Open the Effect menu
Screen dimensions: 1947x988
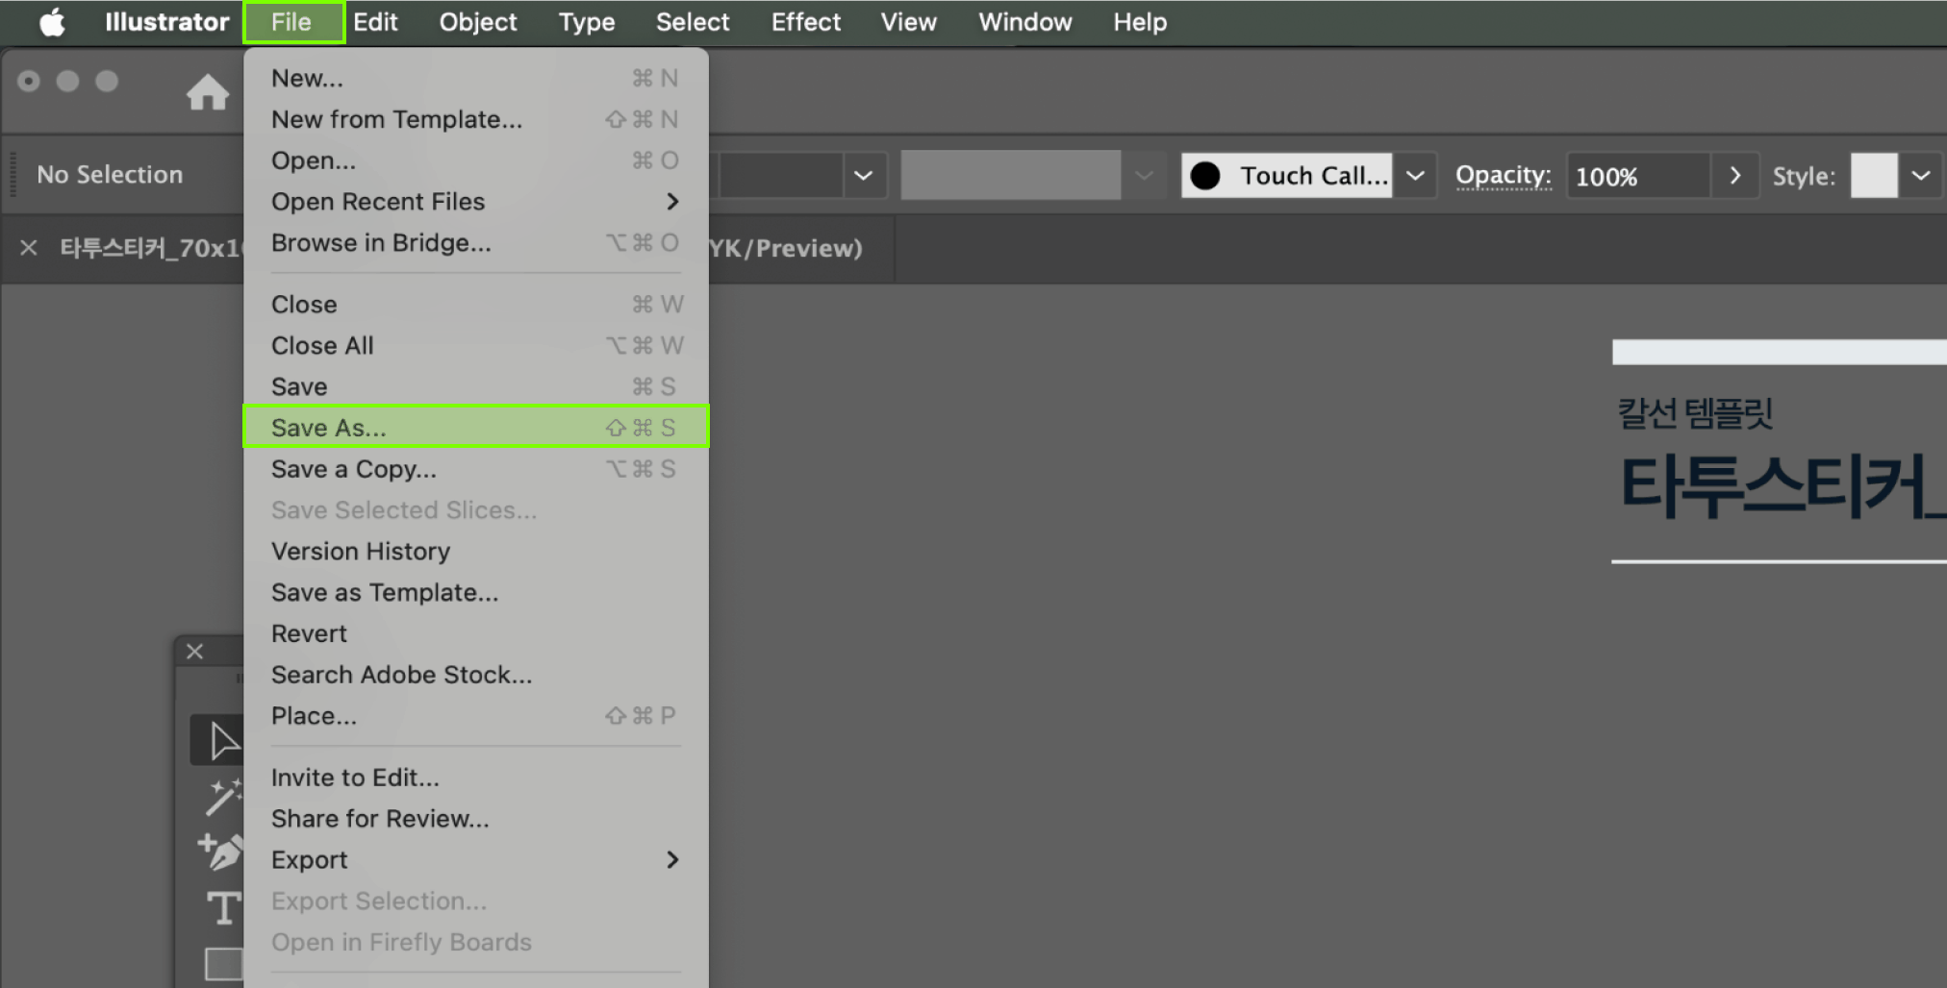[806, 22]
